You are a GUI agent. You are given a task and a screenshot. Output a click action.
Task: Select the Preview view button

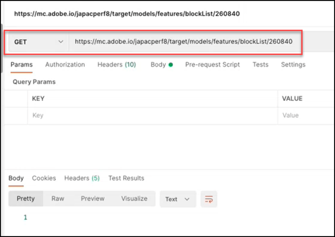(92, 199)
